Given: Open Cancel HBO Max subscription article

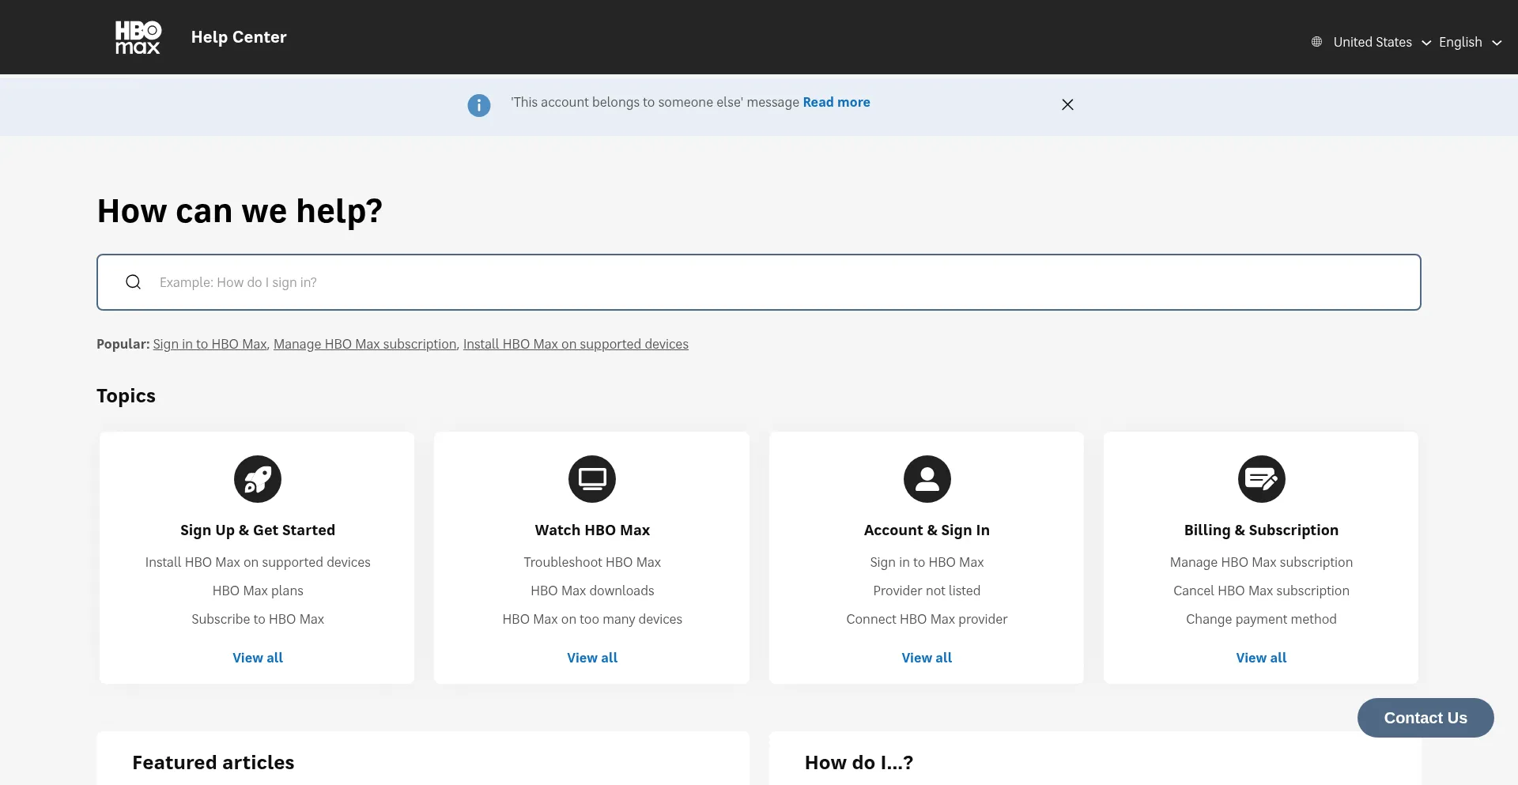Looking at the screenshot, I should [1261, 591].
